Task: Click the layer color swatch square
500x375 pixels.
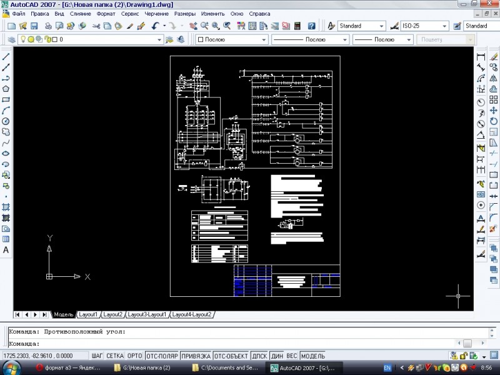Action: coord(54,39)
